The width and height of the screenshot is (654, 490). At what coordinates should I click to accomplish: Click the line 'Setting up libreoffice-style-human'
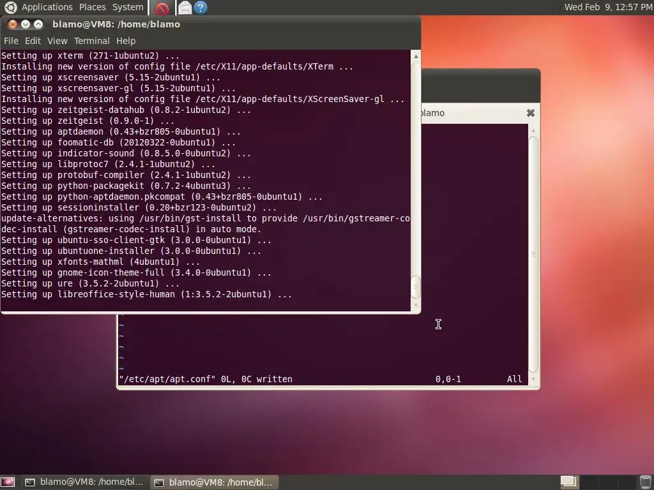(146, 293)
